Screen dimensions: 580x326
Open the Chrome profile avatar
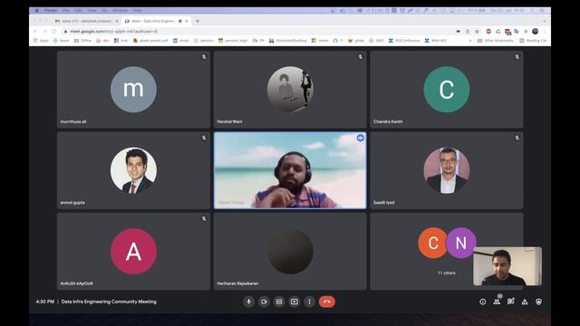(535, 32)
